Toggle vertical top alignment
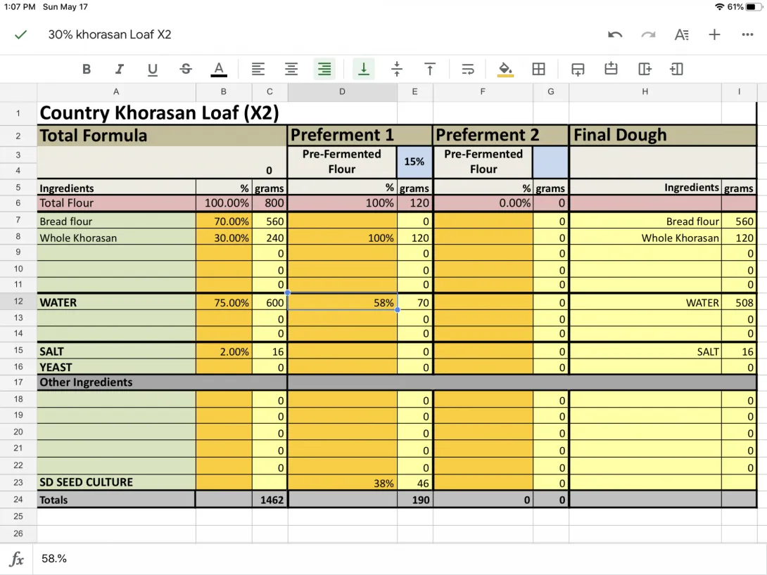The width and height of the screenshot is (767, 575). coord(430,69)
